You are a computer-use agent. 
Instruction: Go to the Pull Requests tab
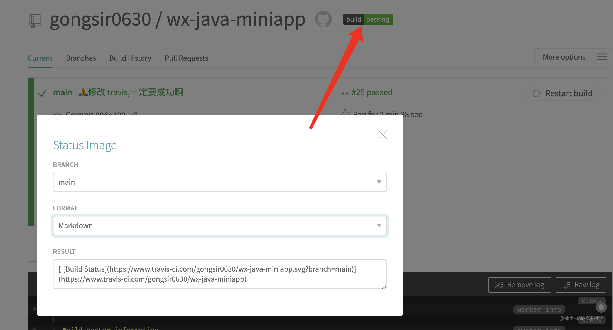click(186, 58)
